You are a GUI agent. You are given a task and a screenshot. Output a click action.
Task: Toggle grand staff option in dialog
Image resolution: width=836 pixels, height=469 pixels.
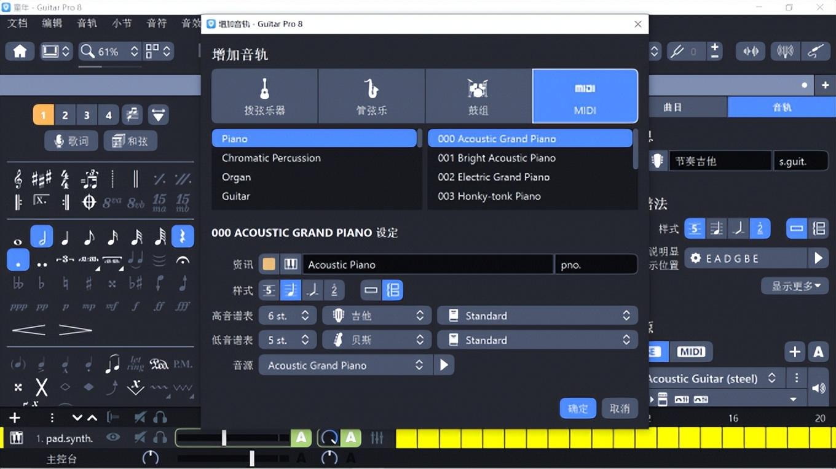393,290
